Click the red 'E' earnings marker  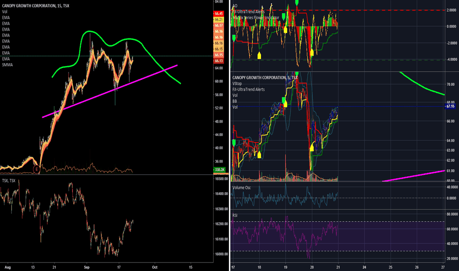[36, 169]
